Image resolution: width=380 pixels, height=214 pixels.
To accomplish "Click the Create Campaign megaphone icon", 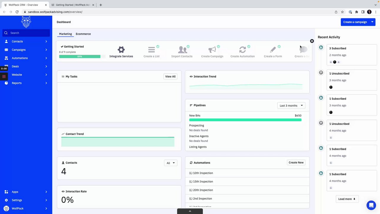I will point(212,50).
